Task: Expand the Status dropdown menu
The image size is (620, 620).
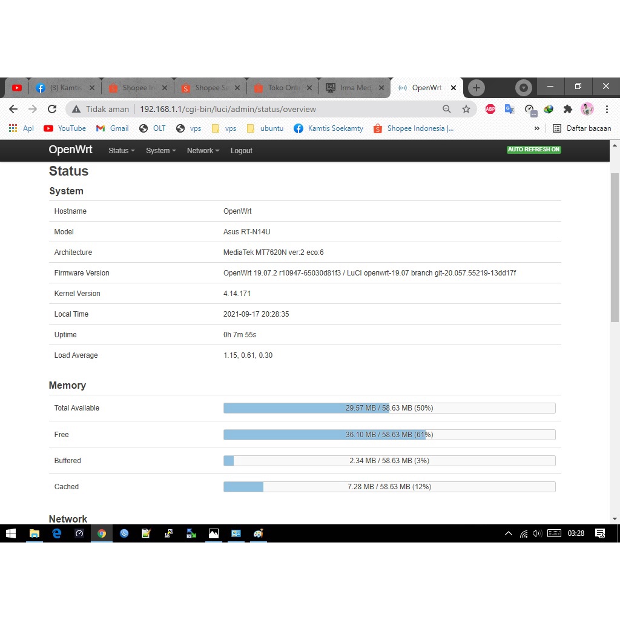Action: pyautogui.click(x=121, y=151)
